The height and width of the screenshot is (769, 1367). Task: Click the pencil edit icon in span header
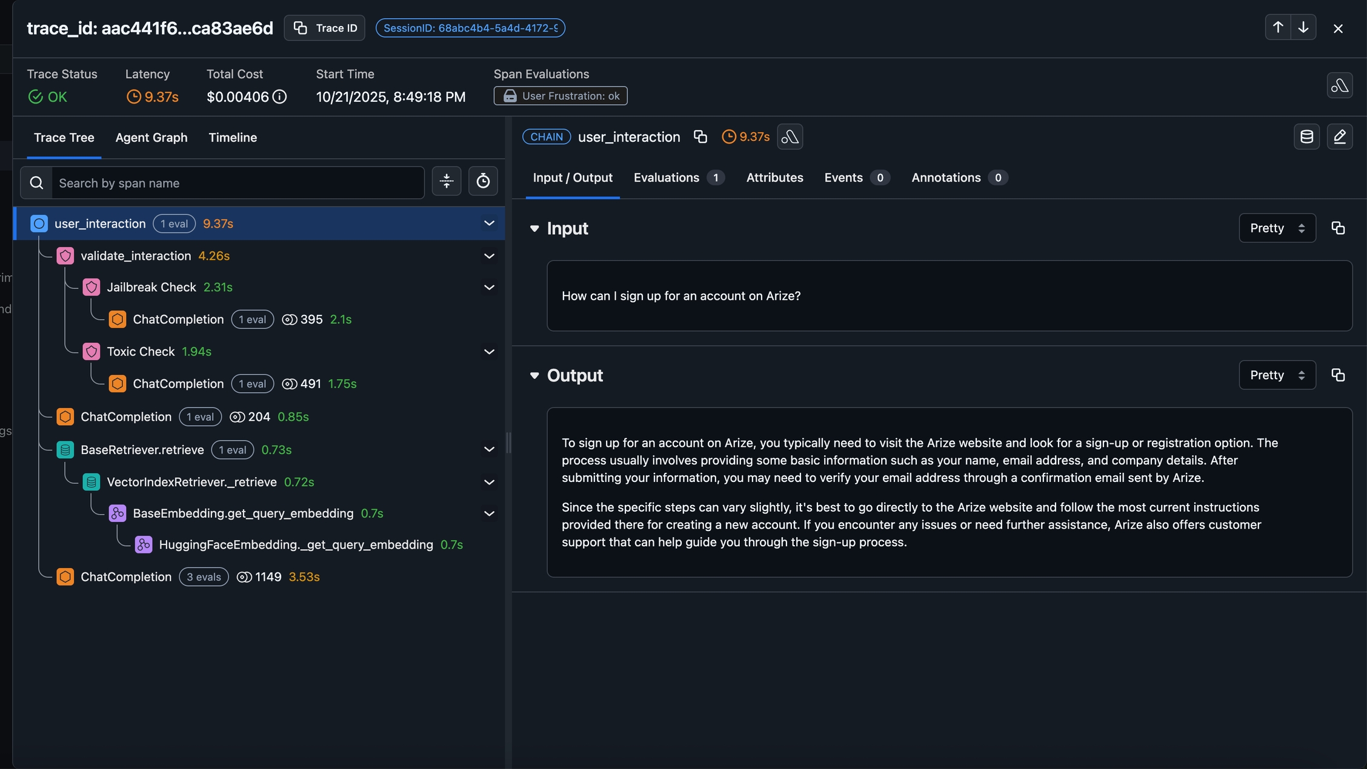1339,137
